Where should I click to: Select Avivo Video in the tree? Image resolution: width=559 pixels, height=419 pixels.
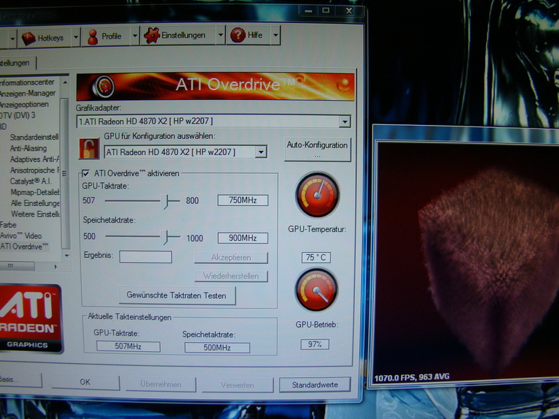point(21,236)
